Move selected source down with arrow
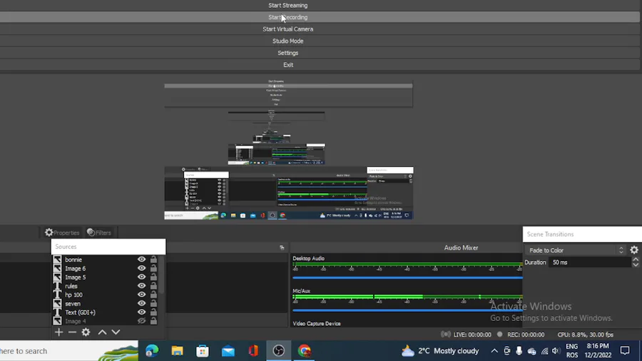The image size is (642, 361). click(x=116, y=332)
